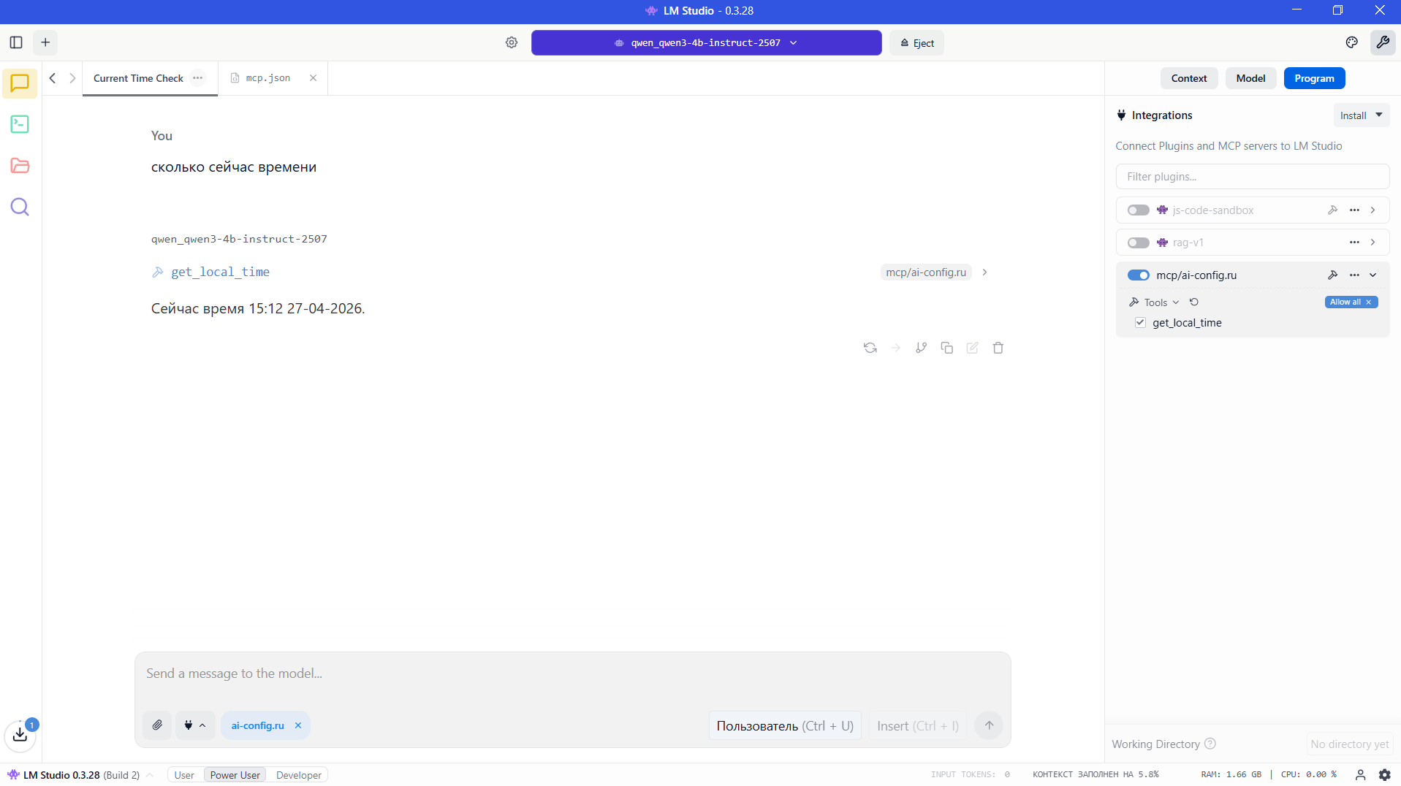This screenshot has width=1401, height=786.
Task: Expand the get_local_time tool call details
Action: click(985, 272)
